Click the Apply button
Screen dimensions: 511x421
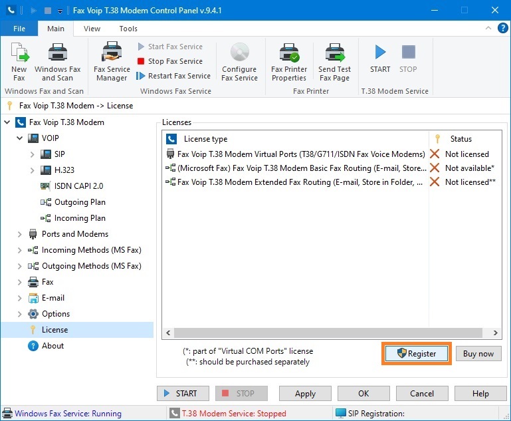point(305,393)
